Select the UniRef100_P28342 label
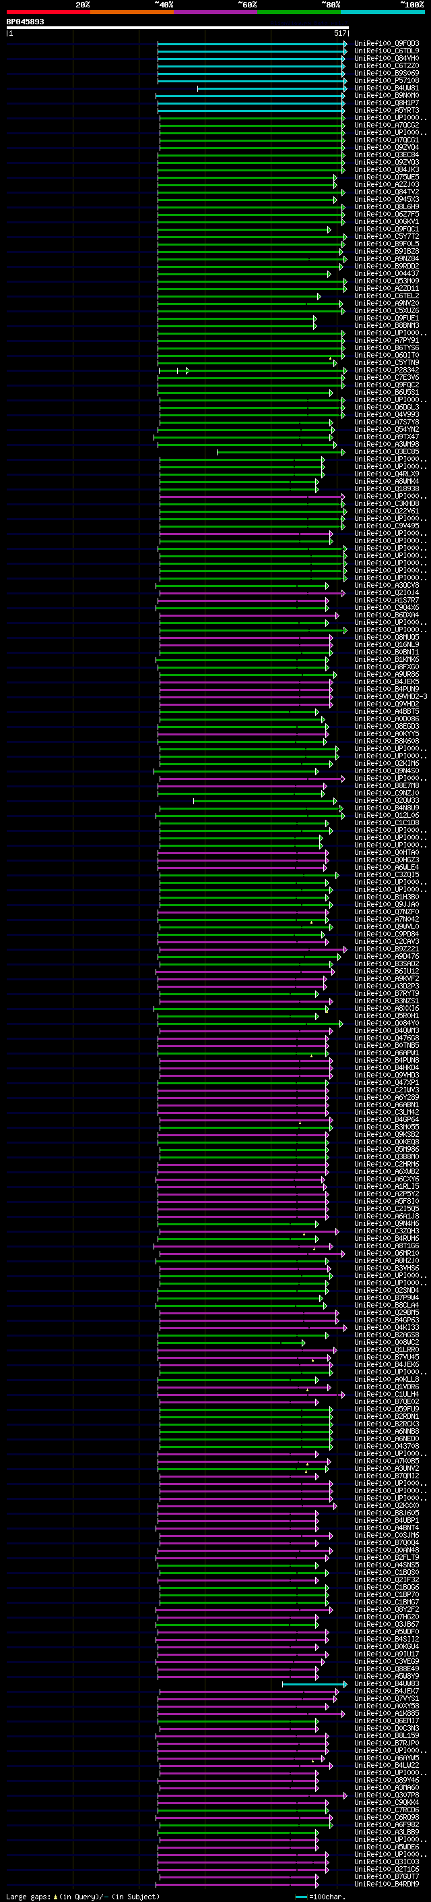The height and width of the screenshot is (1902, 431). click(x=387, y=370)
